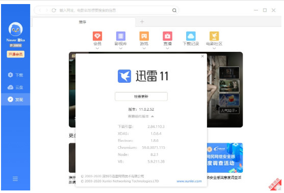This screenshot has height=193, width=284.
Task: Open the 会员 heart icon shortcut
Action: coord(97,36)
